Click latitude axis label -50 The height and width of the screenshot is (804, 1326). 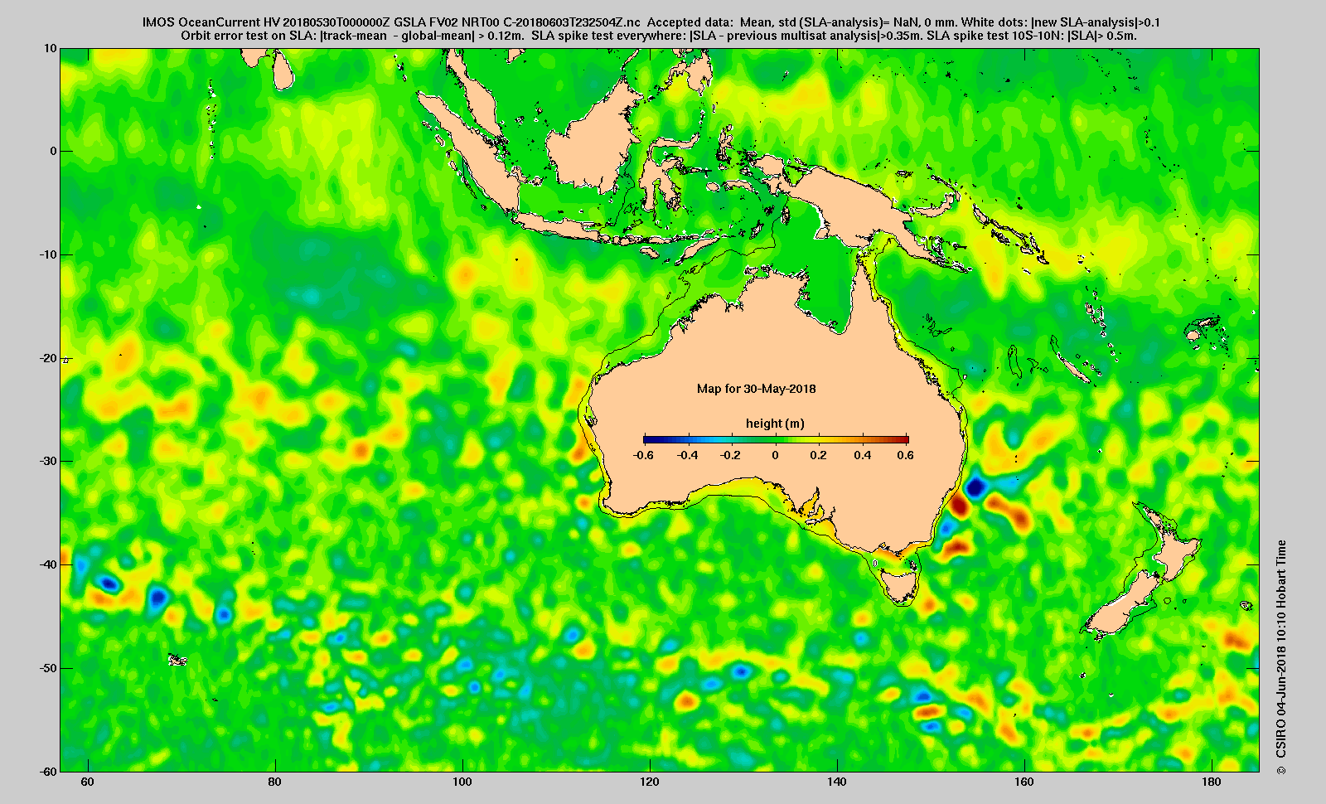[48, 668]
